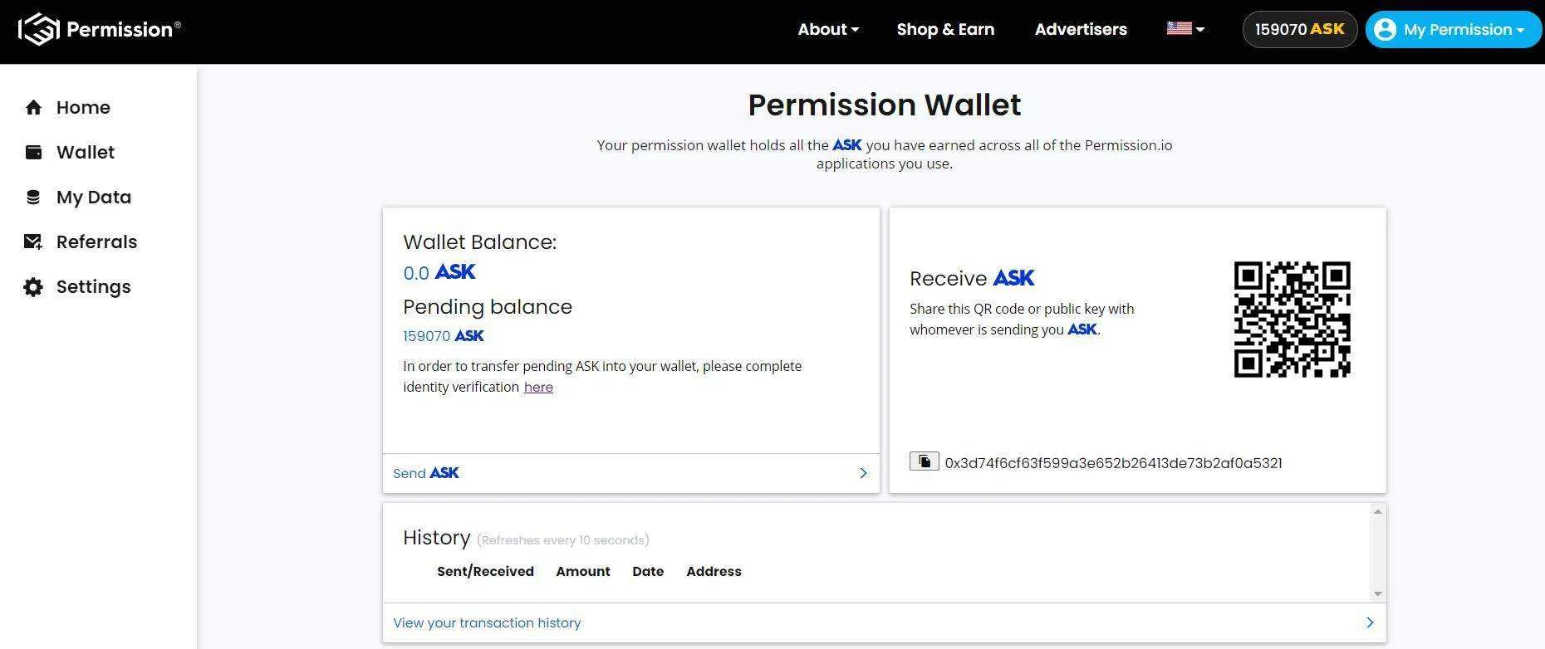
Task: Open the US flag language dropdown
Action: click(x=1185, y=29)
